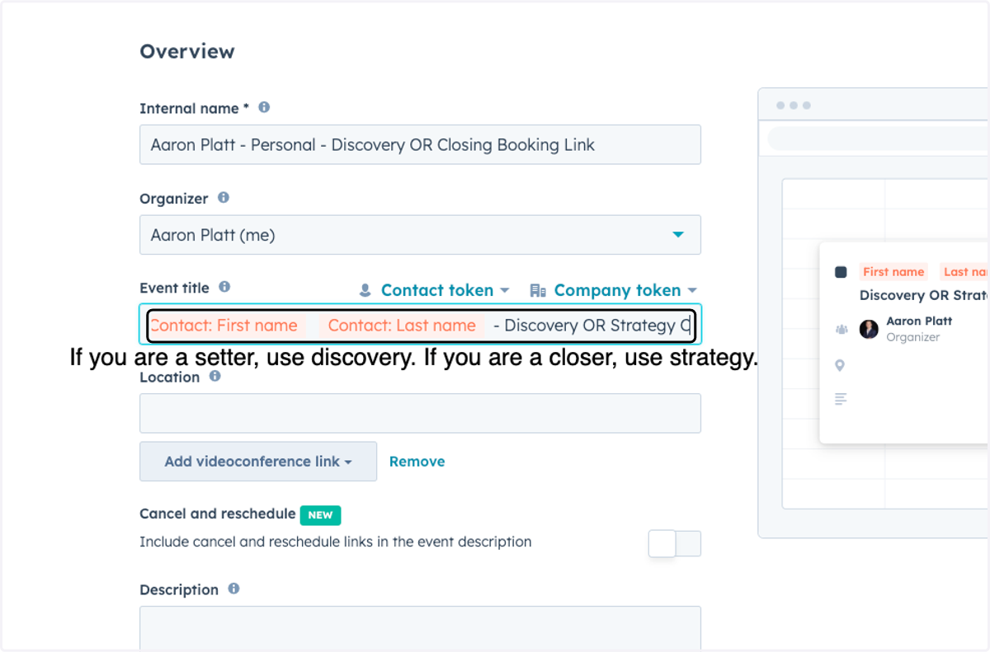Click the description lines icon in preview card
The image size is (990, 652).
841,399
